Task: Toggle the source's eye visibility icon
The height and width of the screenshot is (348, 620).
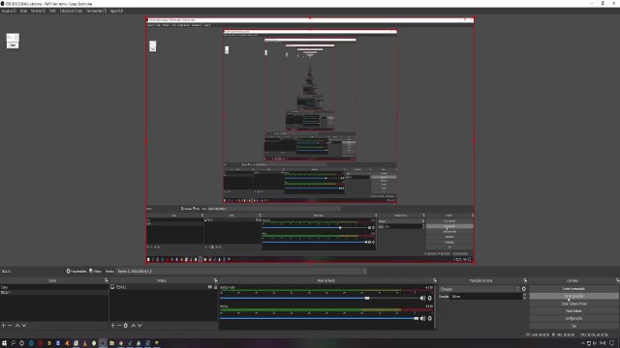Action: coord(210,287)
